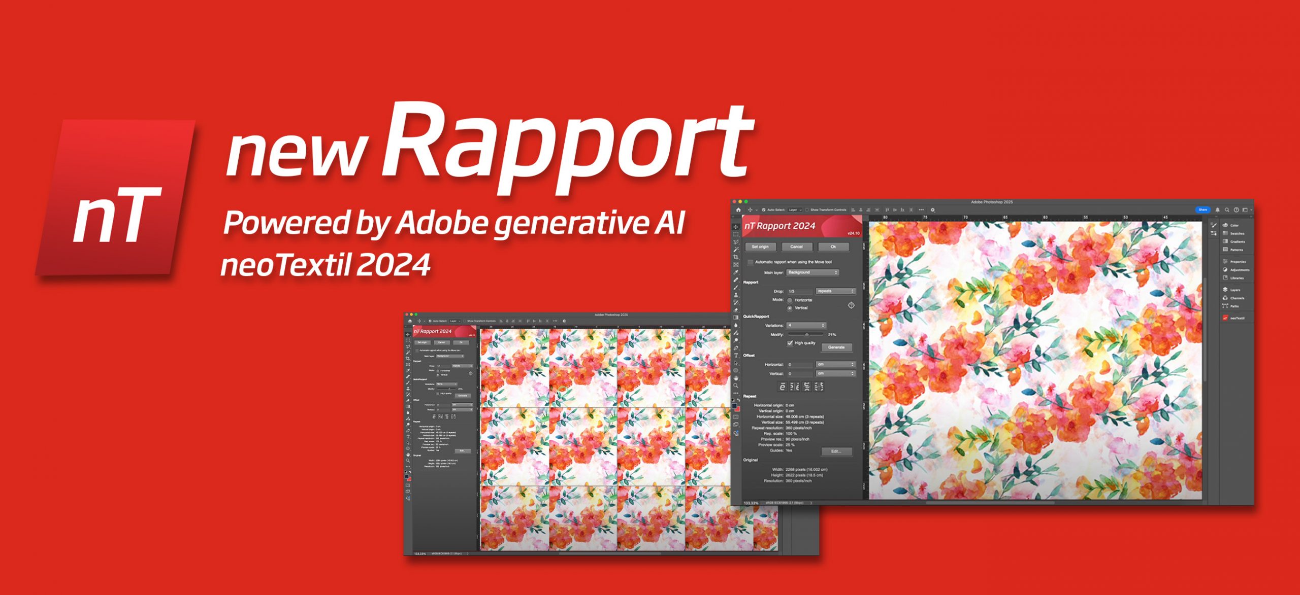Select the Crop tool in the left window
Viewport: 1300px width, 595px height.
[408, 359]
